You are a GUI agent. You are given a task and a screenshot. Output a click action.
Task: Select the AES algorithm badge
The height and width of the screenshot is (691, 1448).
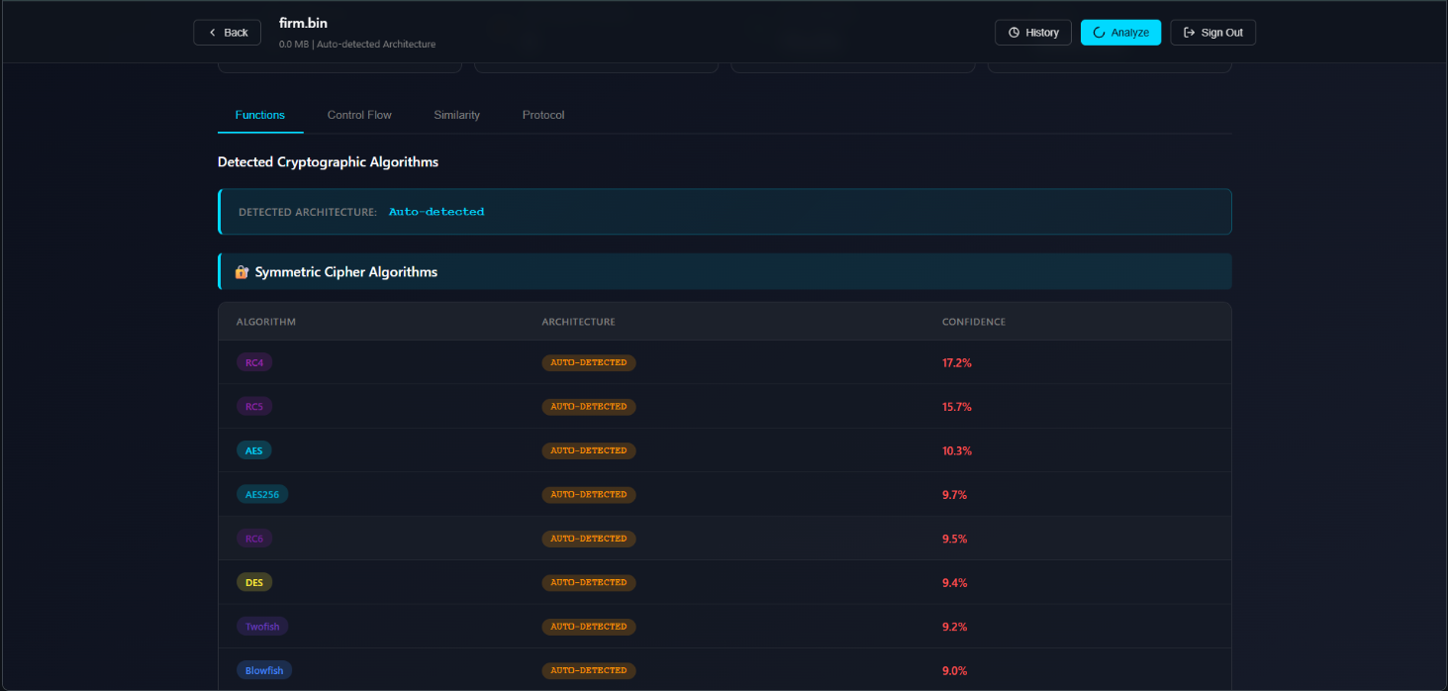(254, 450)
